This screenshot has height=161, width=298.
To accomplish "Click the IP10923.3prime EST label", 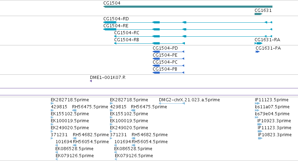I will click(274, 121).
